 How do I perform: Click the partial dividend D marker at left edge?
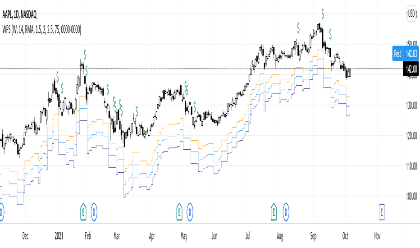[2, 212]
